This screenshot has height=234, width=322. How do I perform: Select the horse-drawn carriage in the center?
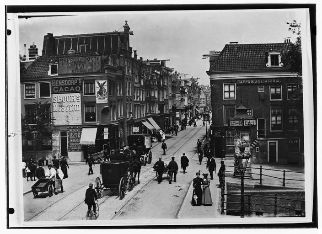(x=115, y=177)
